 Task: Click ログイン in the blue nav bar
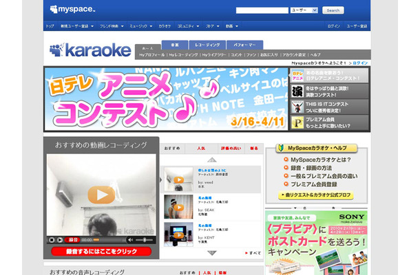tap(333, 26)
